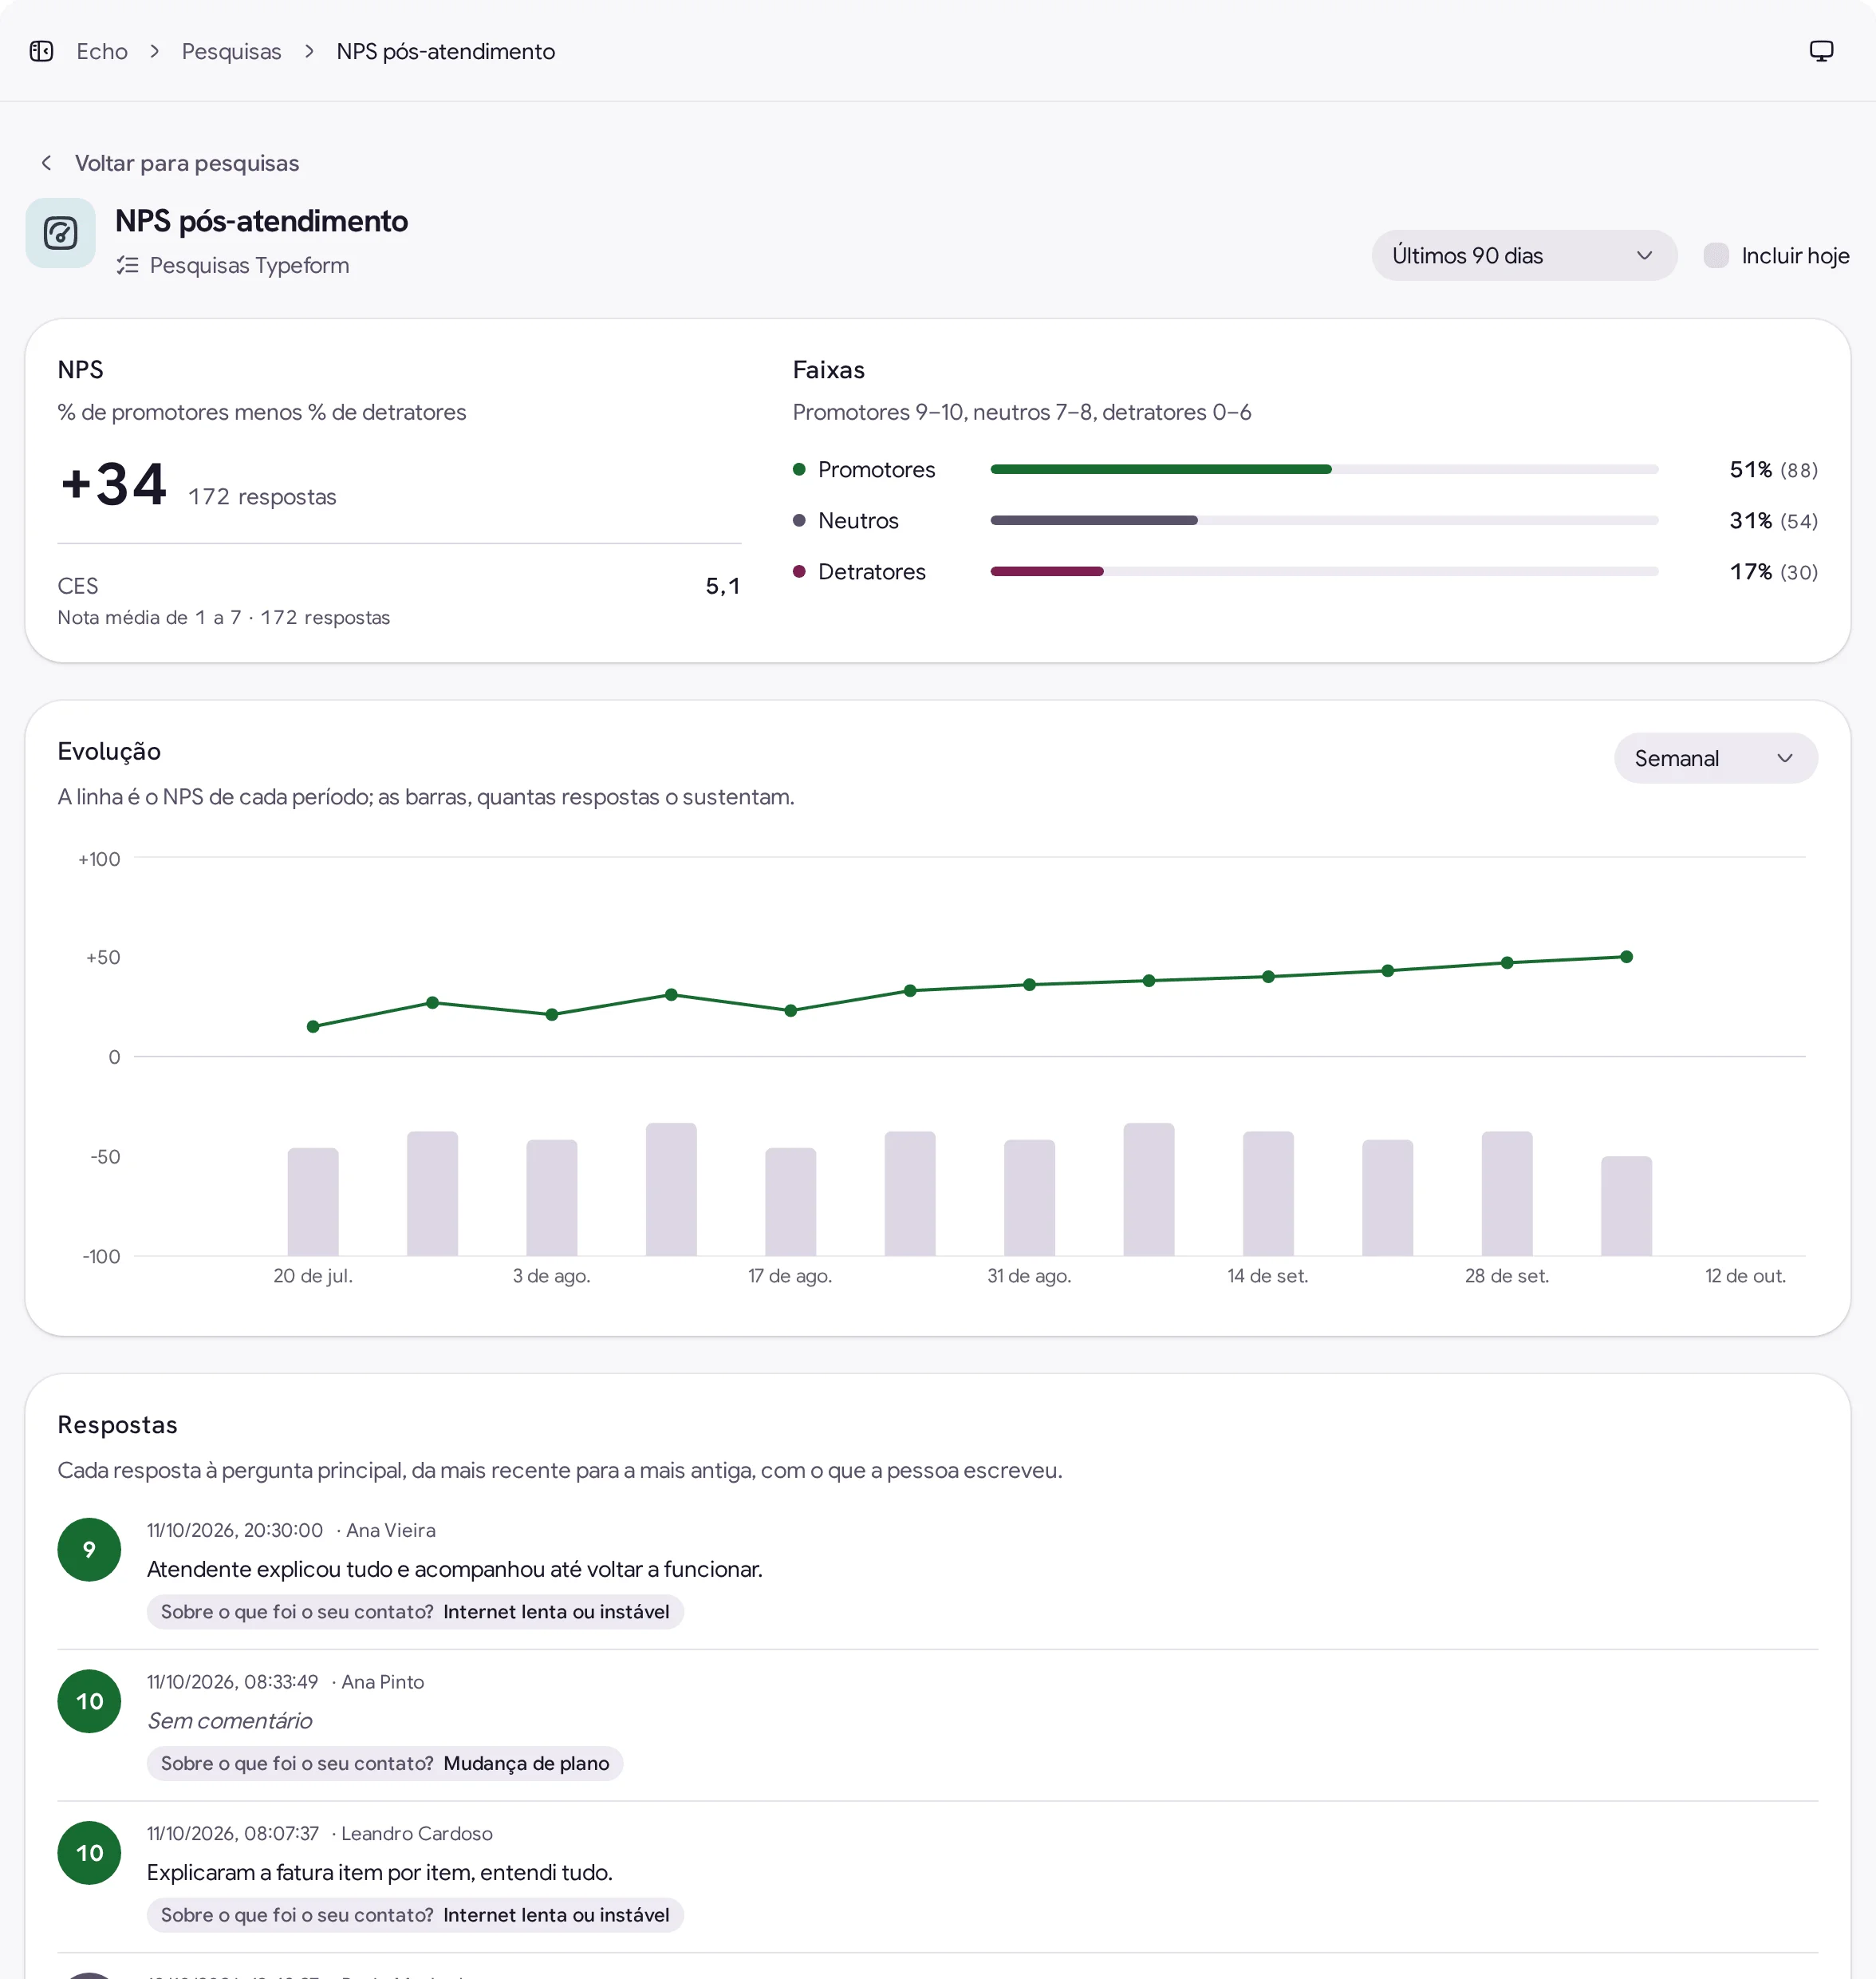The image size is (1876, 1979).
Task: Click the Internet lenta tag under Leandro Cardoso
Action: pyautogui.click(x=415, y=1915)
